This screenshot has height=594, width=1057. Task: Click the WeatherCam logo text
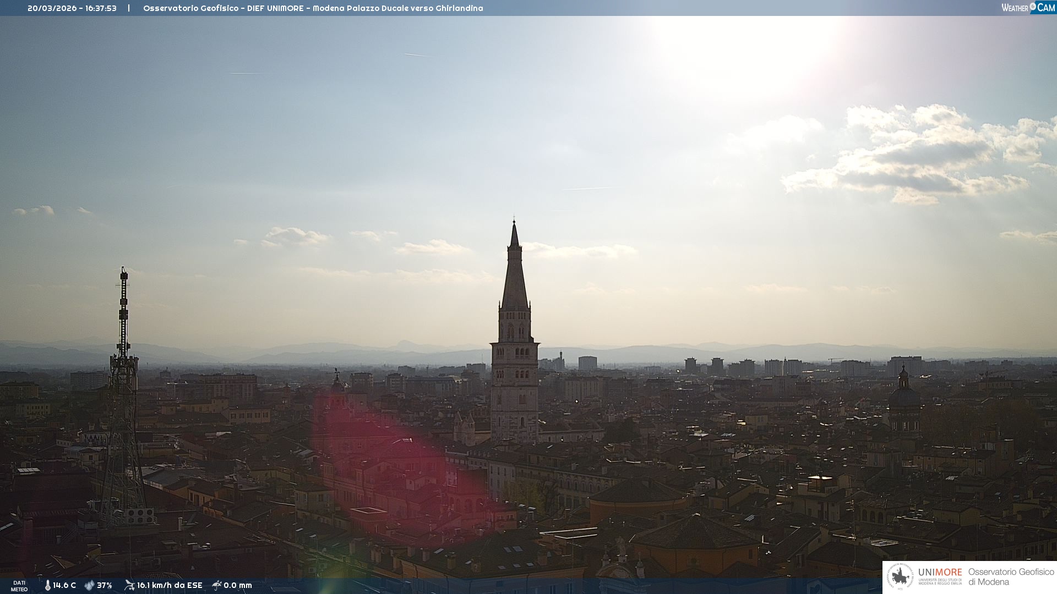tap(1015, 8)
